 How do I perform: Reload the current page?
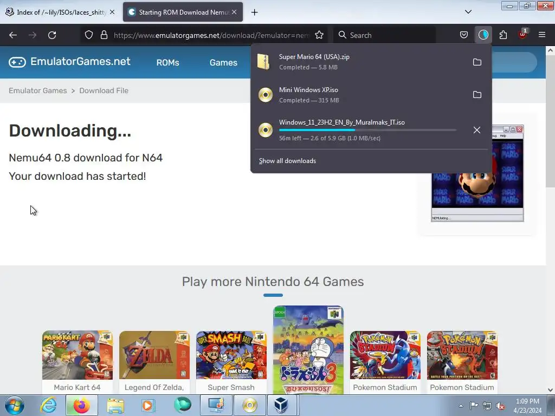click(x=52, y=35)
